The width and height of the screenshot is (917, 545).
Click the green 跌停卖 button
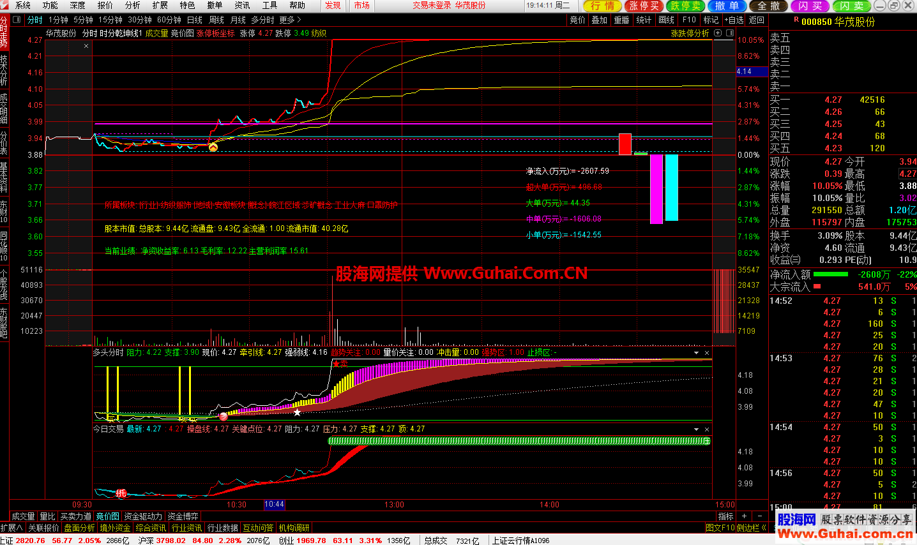click(x=686, y=6)
